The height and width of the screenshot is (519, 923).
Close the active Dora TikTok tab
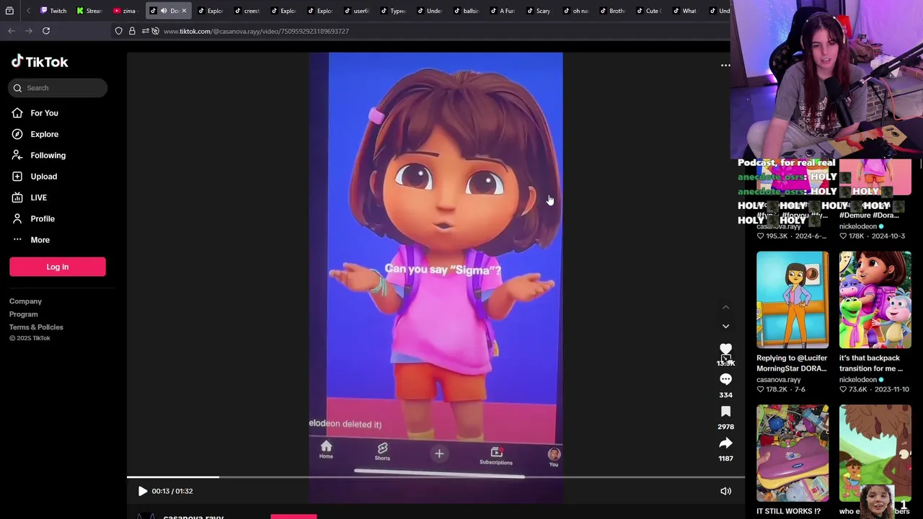[x=184, y=11]
